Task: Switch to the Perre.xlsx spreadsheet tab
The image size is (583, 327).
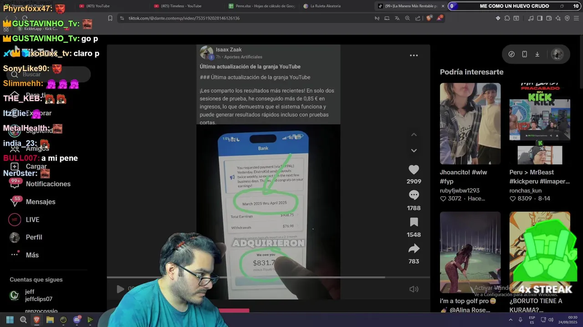Action: (x=262, y=6)
